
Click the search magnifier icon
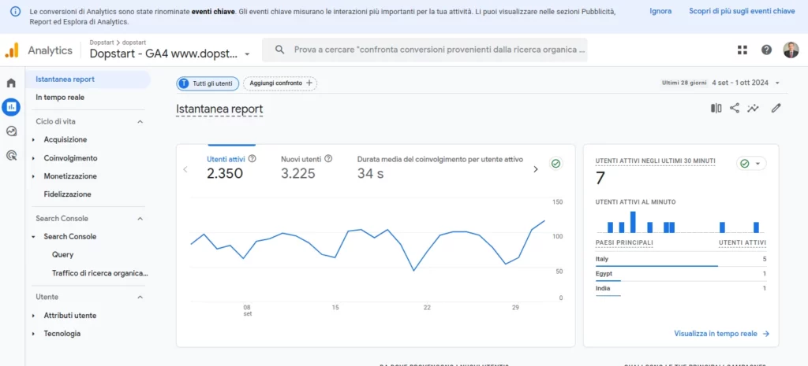pos(280,50)
